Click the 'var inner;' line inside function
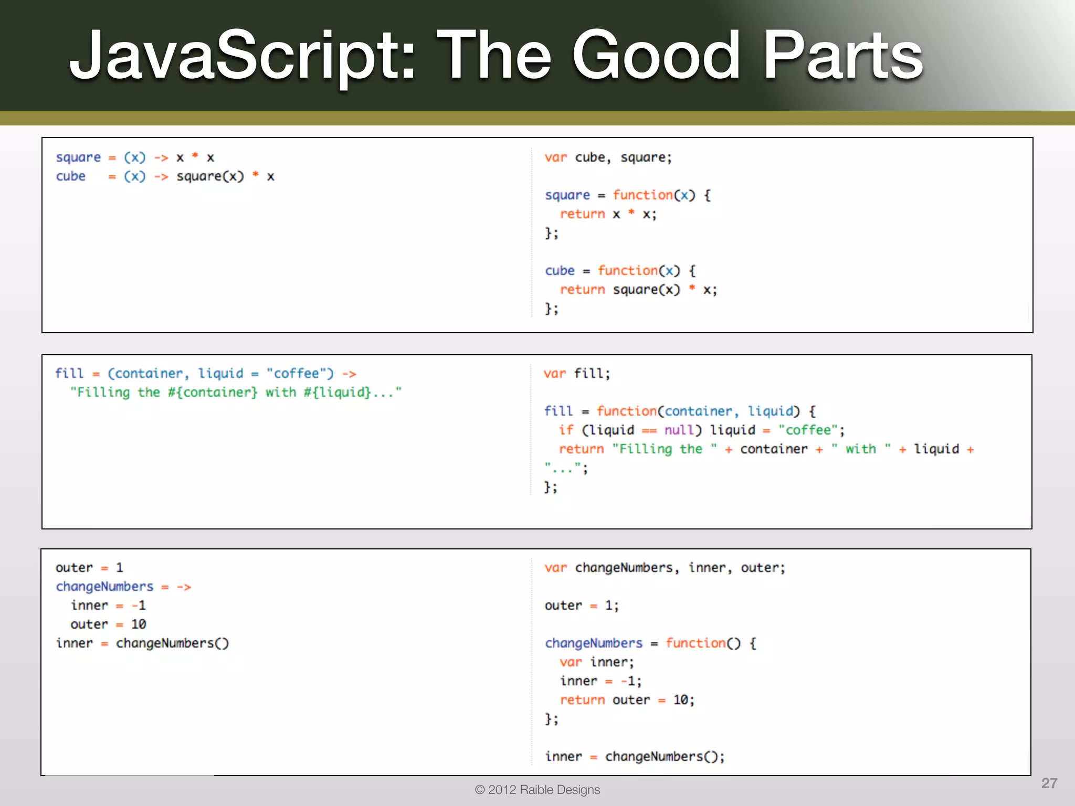 [x=597, y=662]
